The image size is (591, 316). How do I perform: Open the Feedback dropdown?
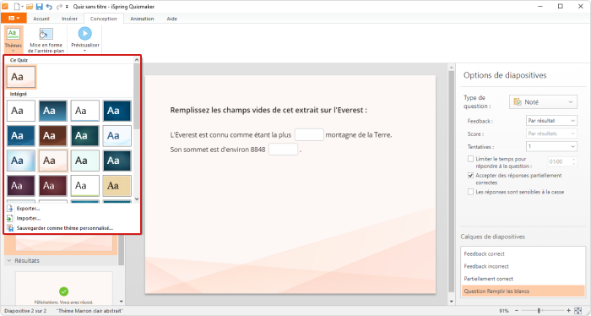(x=551, y=121)
